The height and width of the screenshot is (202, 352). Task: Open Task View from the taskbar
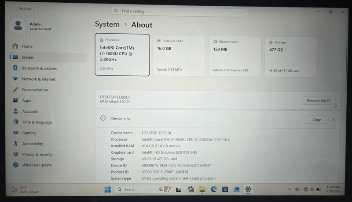tap(179, 190)
